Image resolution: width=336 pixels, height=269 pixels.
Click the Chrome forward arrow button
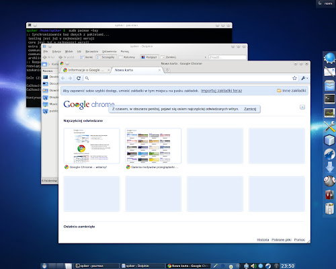point(70,78)
